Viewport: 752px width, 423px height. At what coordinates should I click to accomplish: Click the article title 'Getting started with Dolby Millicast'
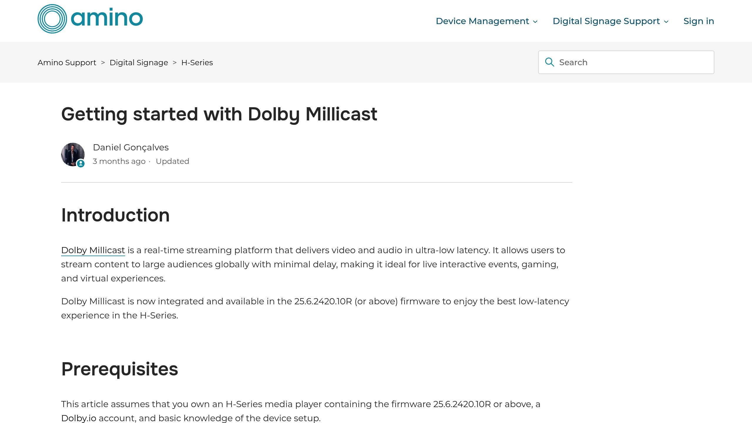pos(219,114)
